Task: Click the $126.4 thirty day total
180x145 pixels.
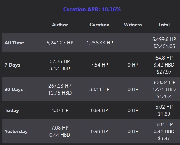Action: point(164,96)
